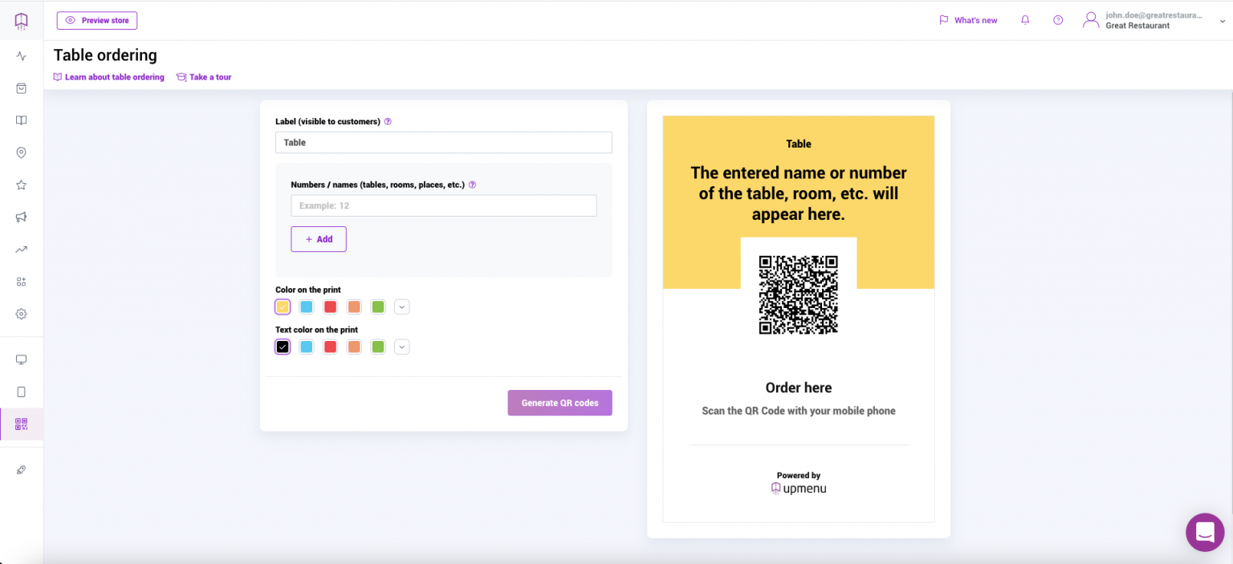Open the activity pulse icon in sidebar

click(22, 56)
